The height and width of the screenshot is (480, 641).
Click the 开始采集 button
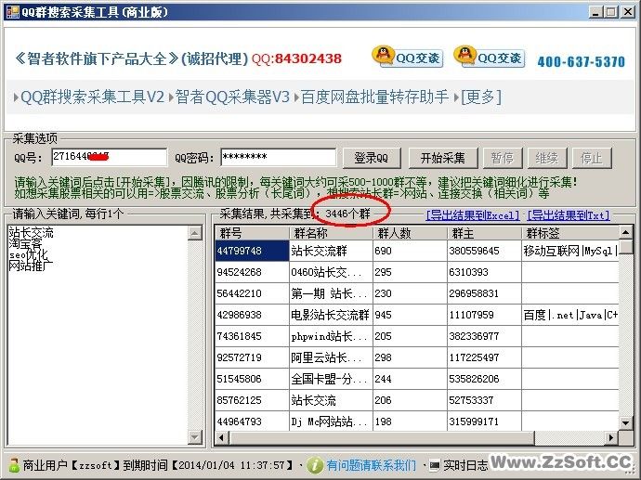pos(443,158)
